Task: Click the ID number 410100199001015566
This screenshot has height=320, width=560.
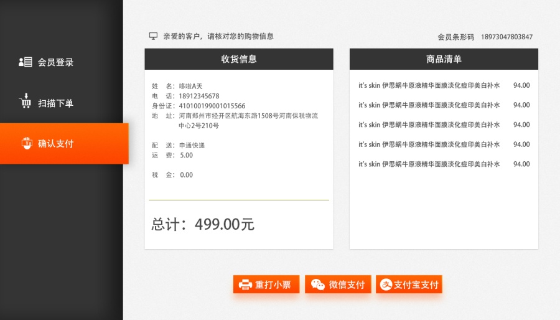Action: 212,106
